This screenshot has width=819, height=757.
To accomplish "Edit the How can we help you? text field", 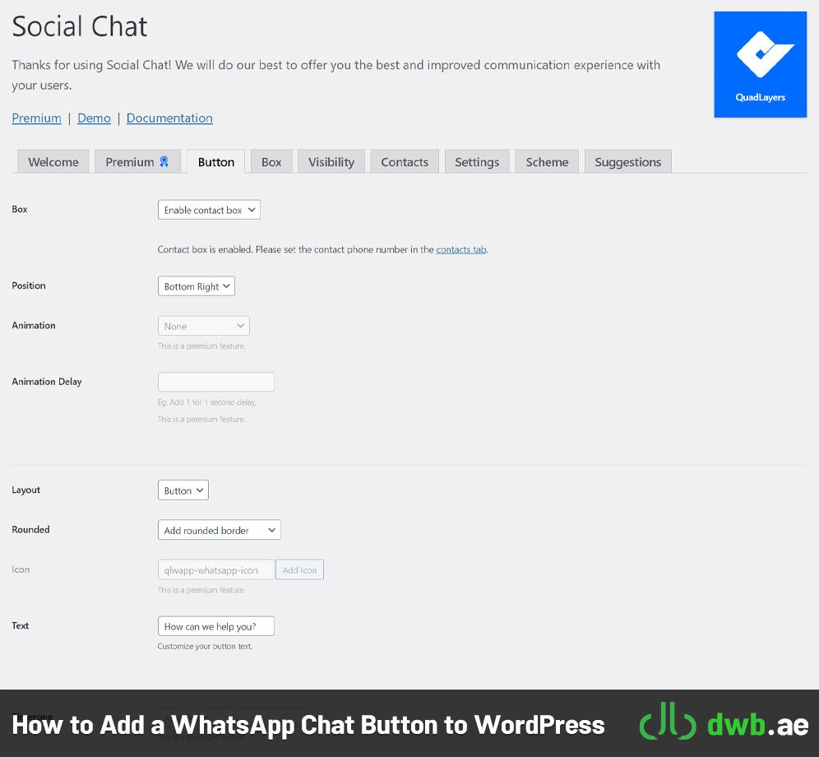I will coord(215,626).
